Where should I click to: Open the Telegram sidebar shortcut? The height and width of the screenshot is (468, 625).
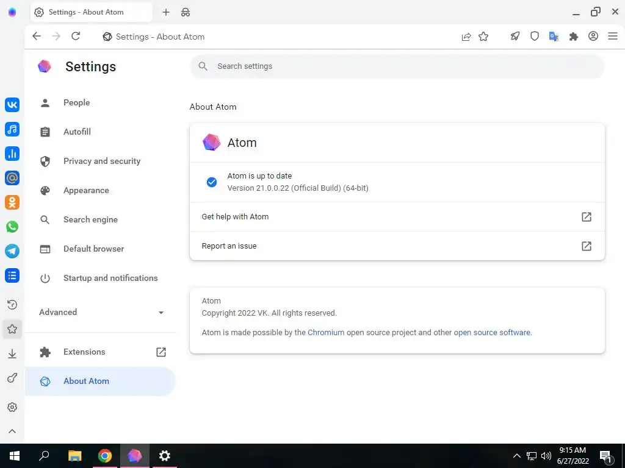12,251
